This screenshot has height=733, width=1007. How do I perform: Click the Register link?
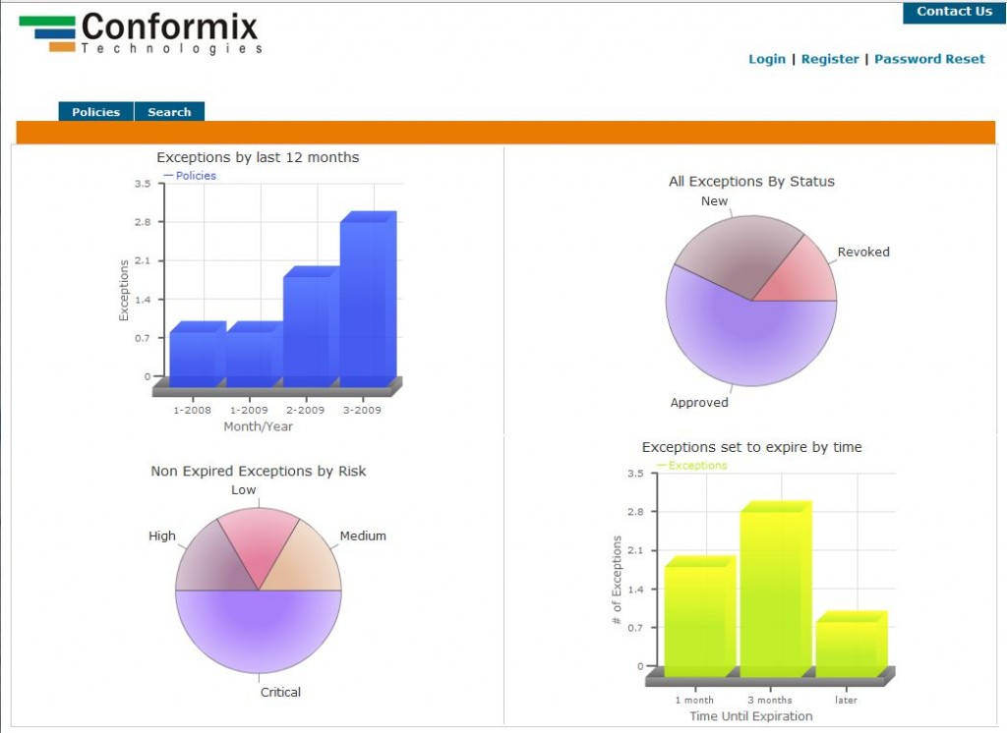(830, 58)
